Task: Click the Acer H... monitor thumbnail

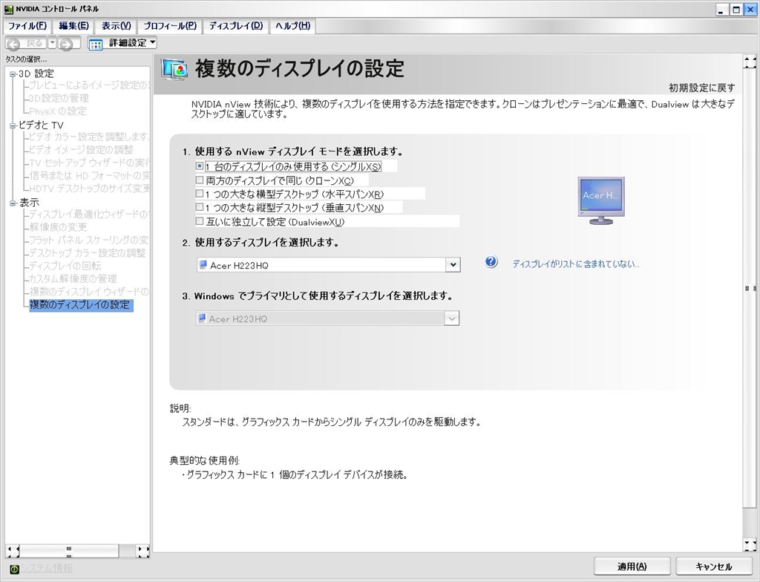Action: pyautogui.click(x=601, y=200)
